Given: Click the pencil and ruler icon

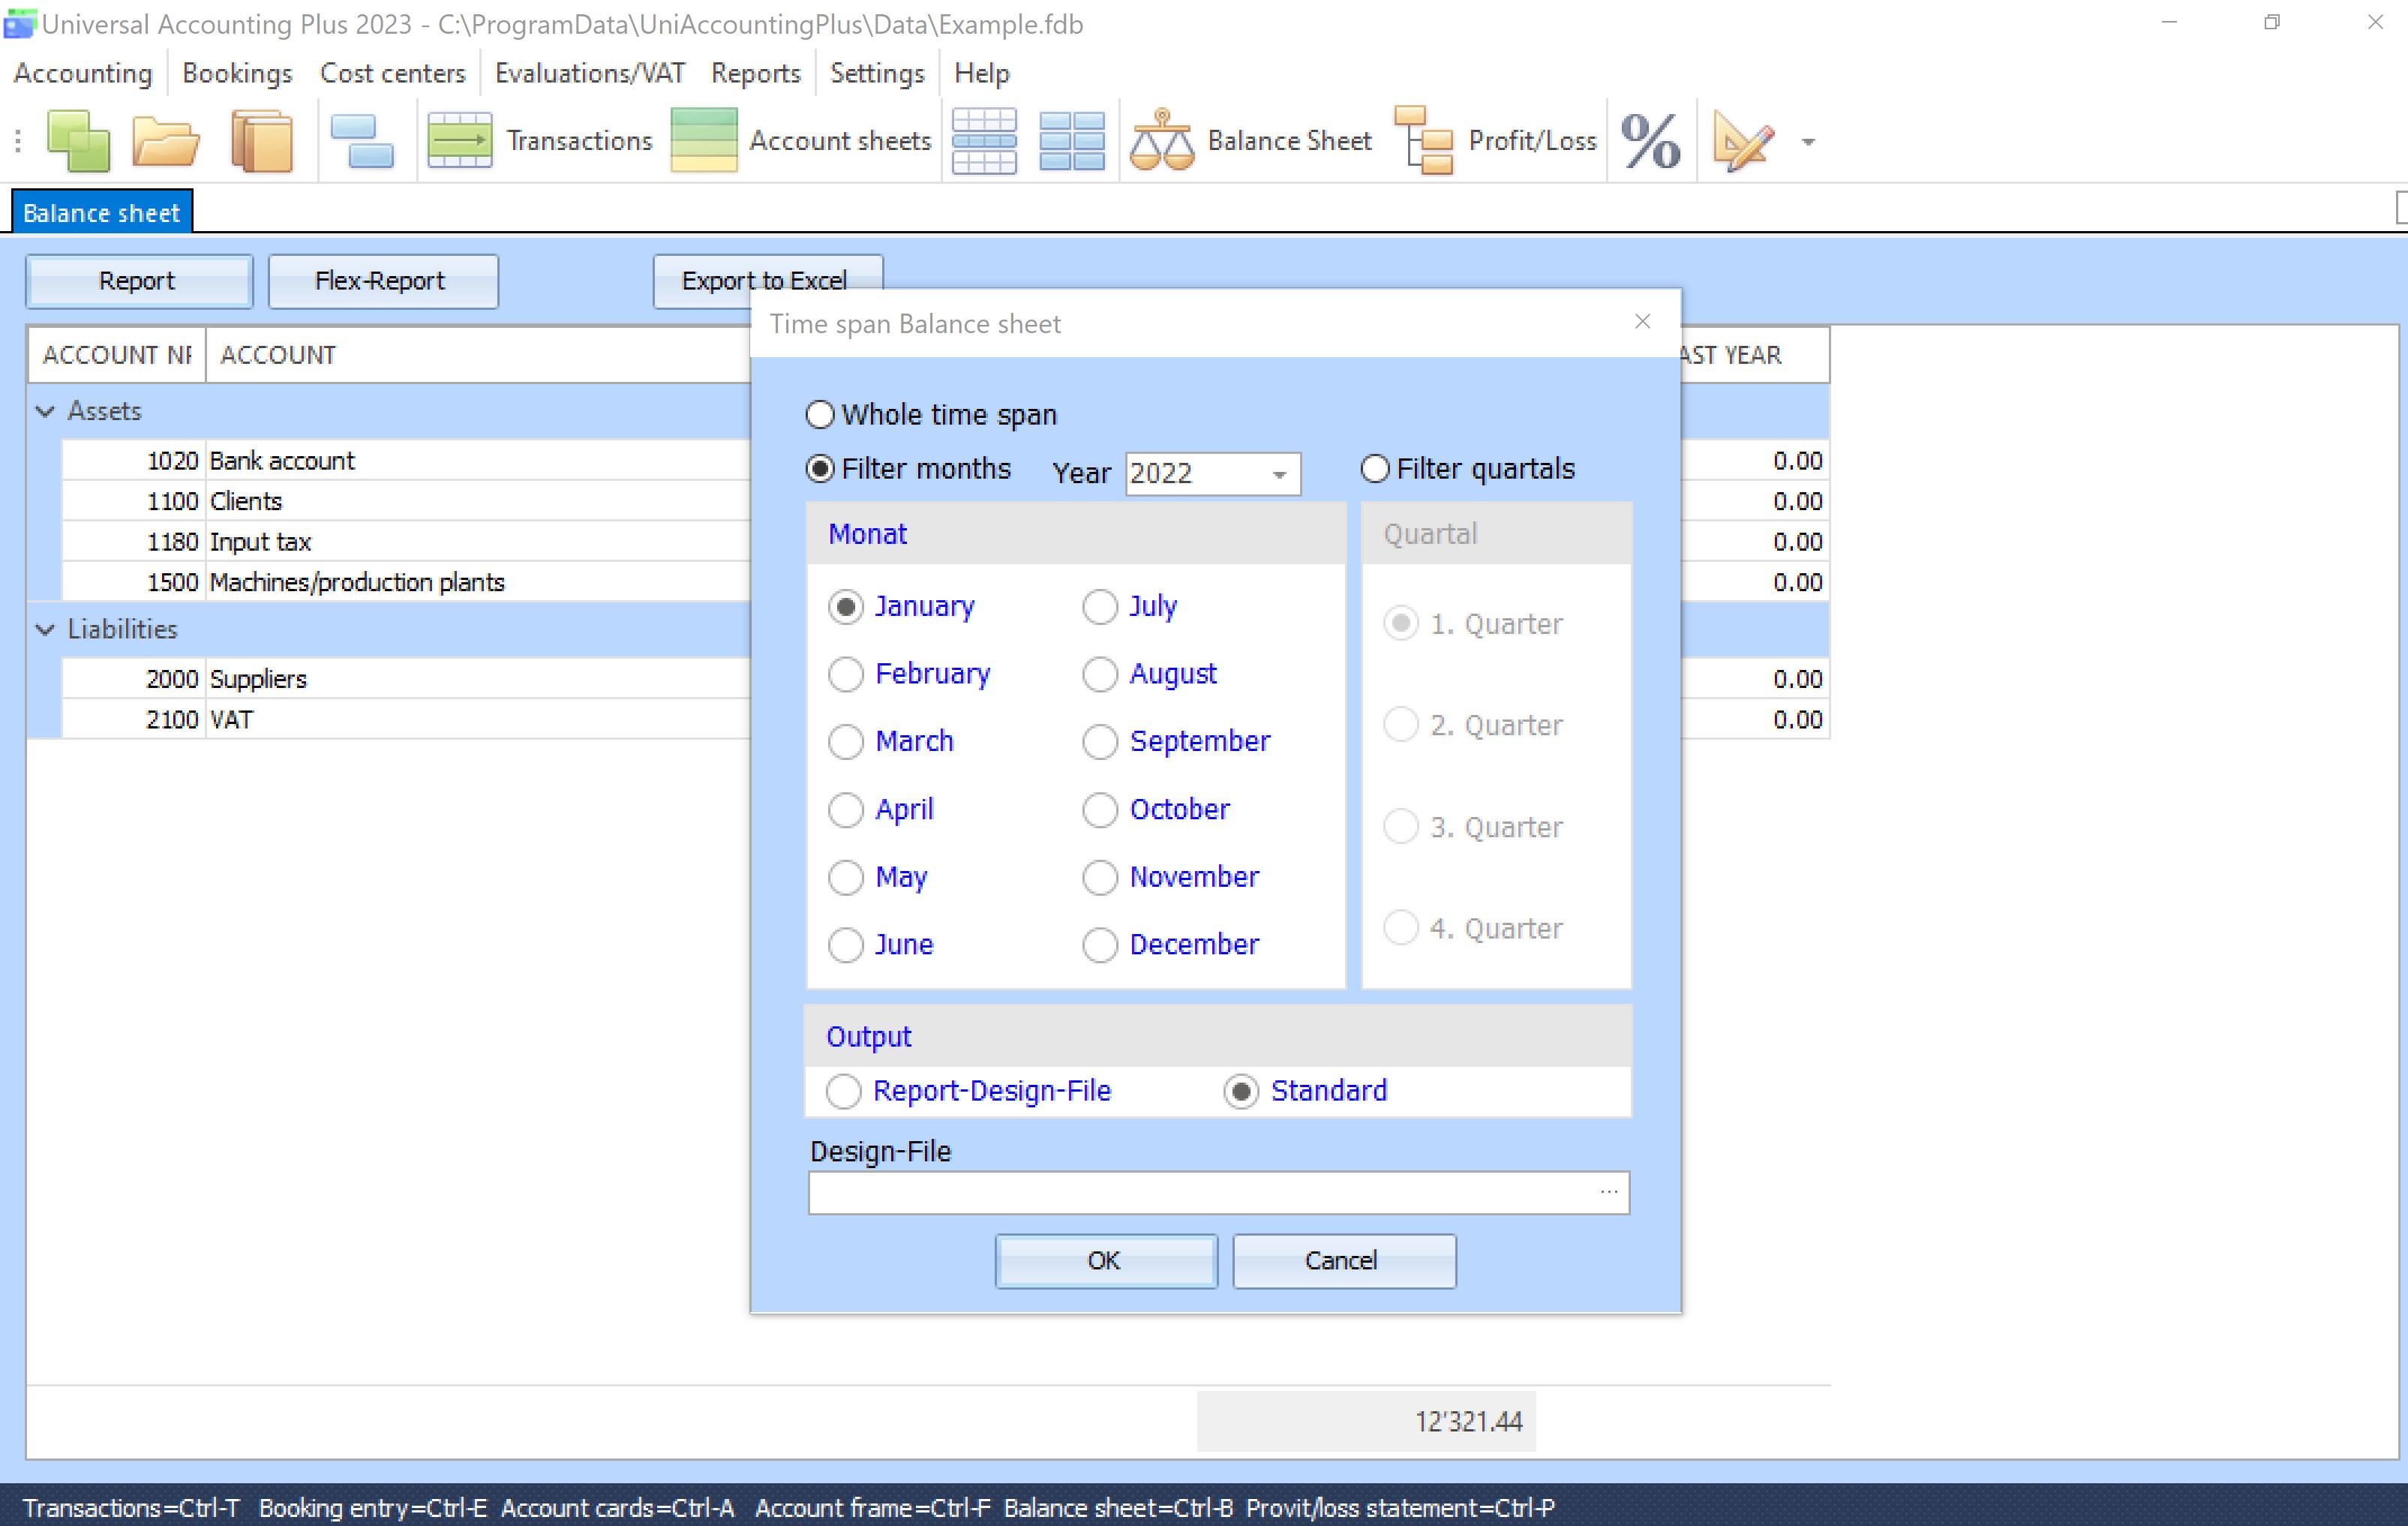Looking at the screenshot, I should click(1742, 141).
